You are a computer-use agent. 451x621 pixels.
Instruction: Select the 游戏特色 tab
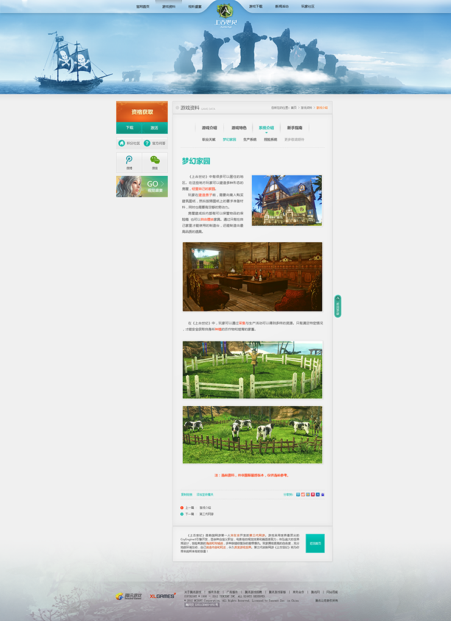pyautogui.click(x=239, y=128)
